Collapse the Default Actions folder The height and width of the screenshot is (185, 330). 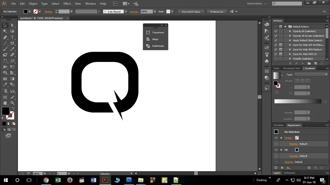pos(285,26)
